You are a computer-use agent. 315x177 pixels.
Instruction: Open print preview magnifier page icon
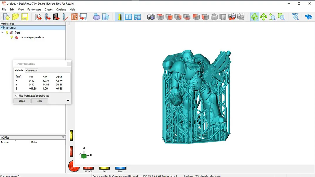point(106,17)
